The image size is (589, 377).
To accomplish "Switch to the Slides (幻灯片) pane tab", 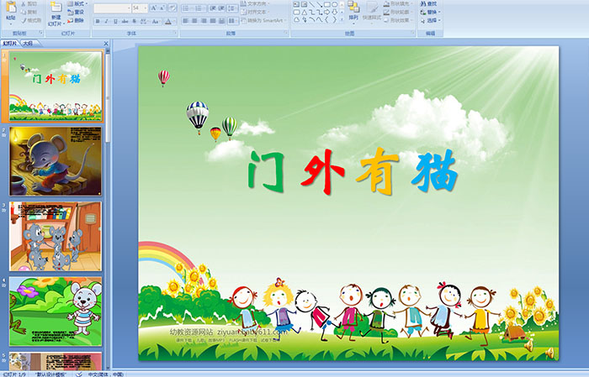I will pos(10,44).
